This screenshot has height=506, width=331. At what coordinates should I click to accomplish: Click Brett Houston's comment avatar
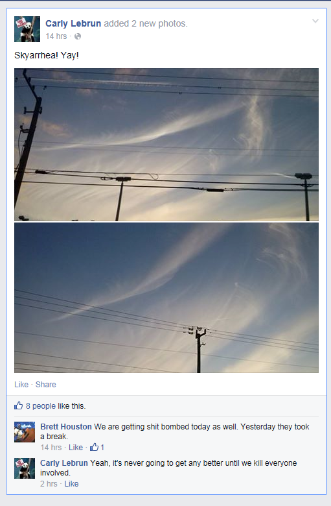25,432
